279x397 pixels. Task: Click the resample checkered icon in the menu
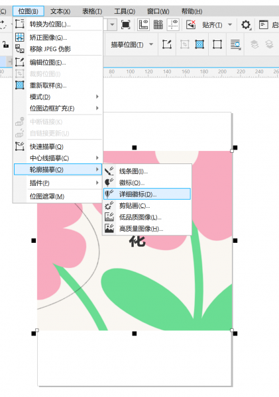19,85
